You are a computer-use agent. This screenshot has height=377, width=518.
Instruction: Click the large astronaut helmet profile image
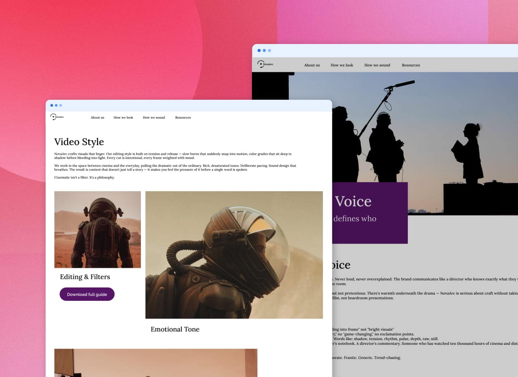pos(234,254)
